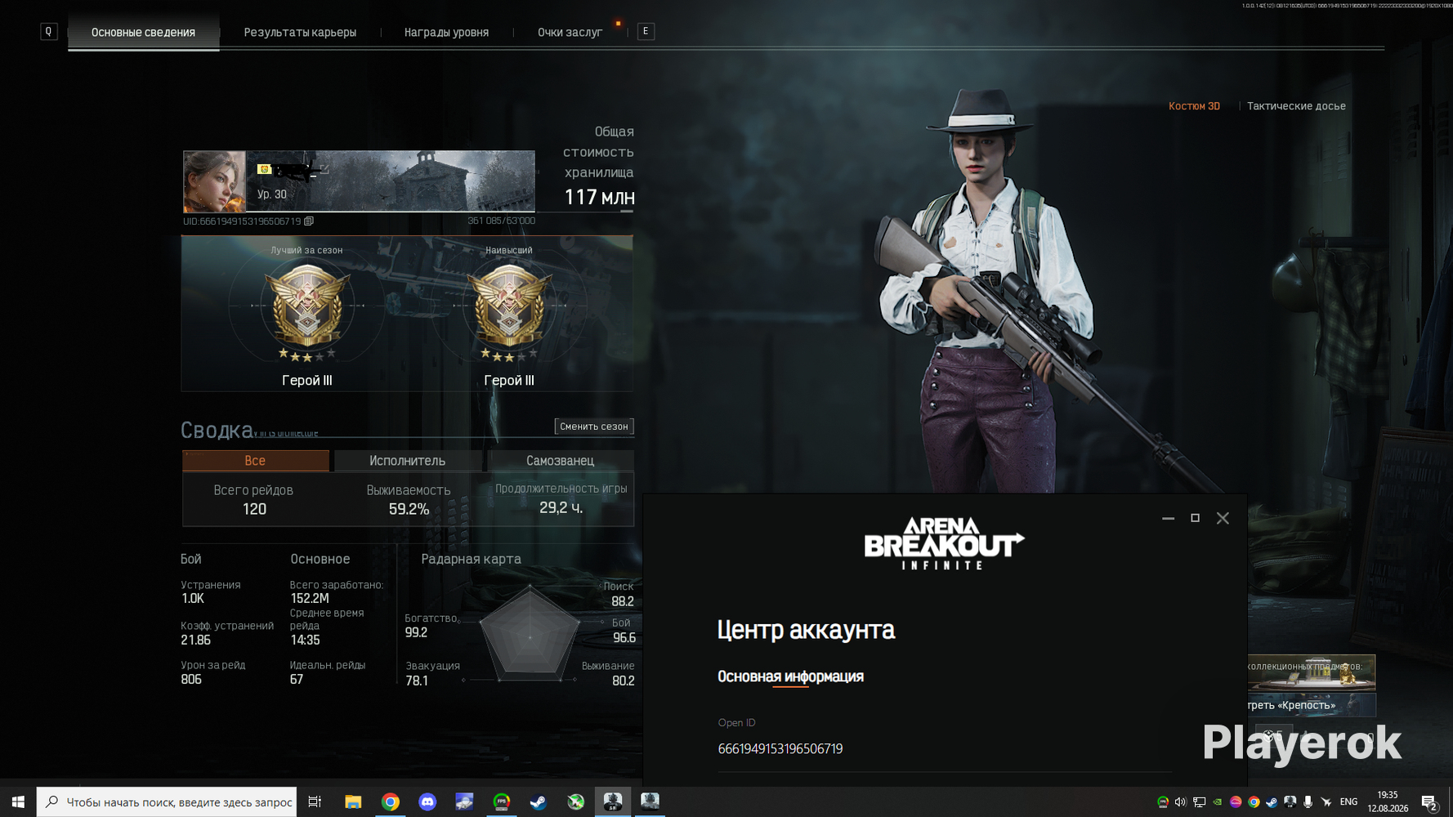Select the Open ID number text
The width and height of the screenshot is (1453, 817).
pyautogui.click(x=780, y=749)
